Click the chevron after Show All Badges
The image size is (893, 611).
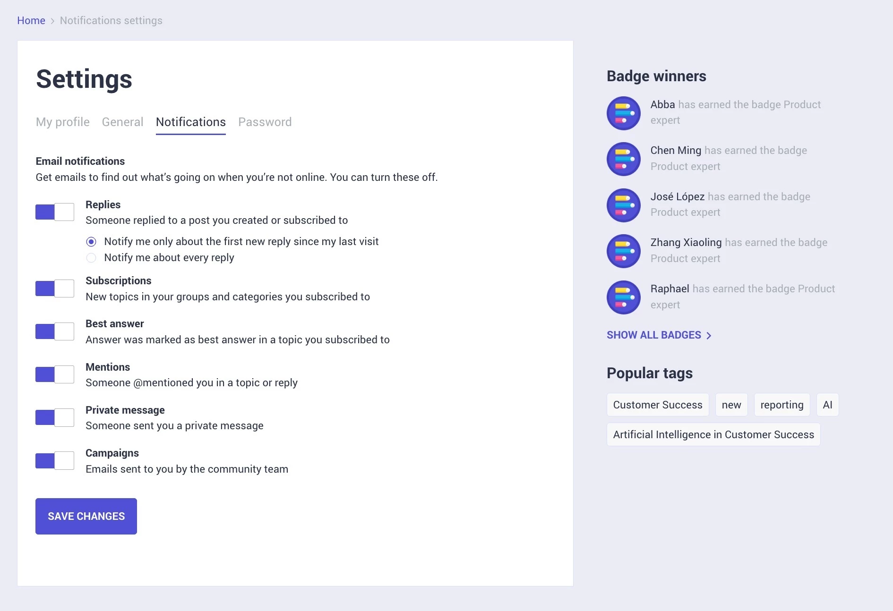click(709, 335)
